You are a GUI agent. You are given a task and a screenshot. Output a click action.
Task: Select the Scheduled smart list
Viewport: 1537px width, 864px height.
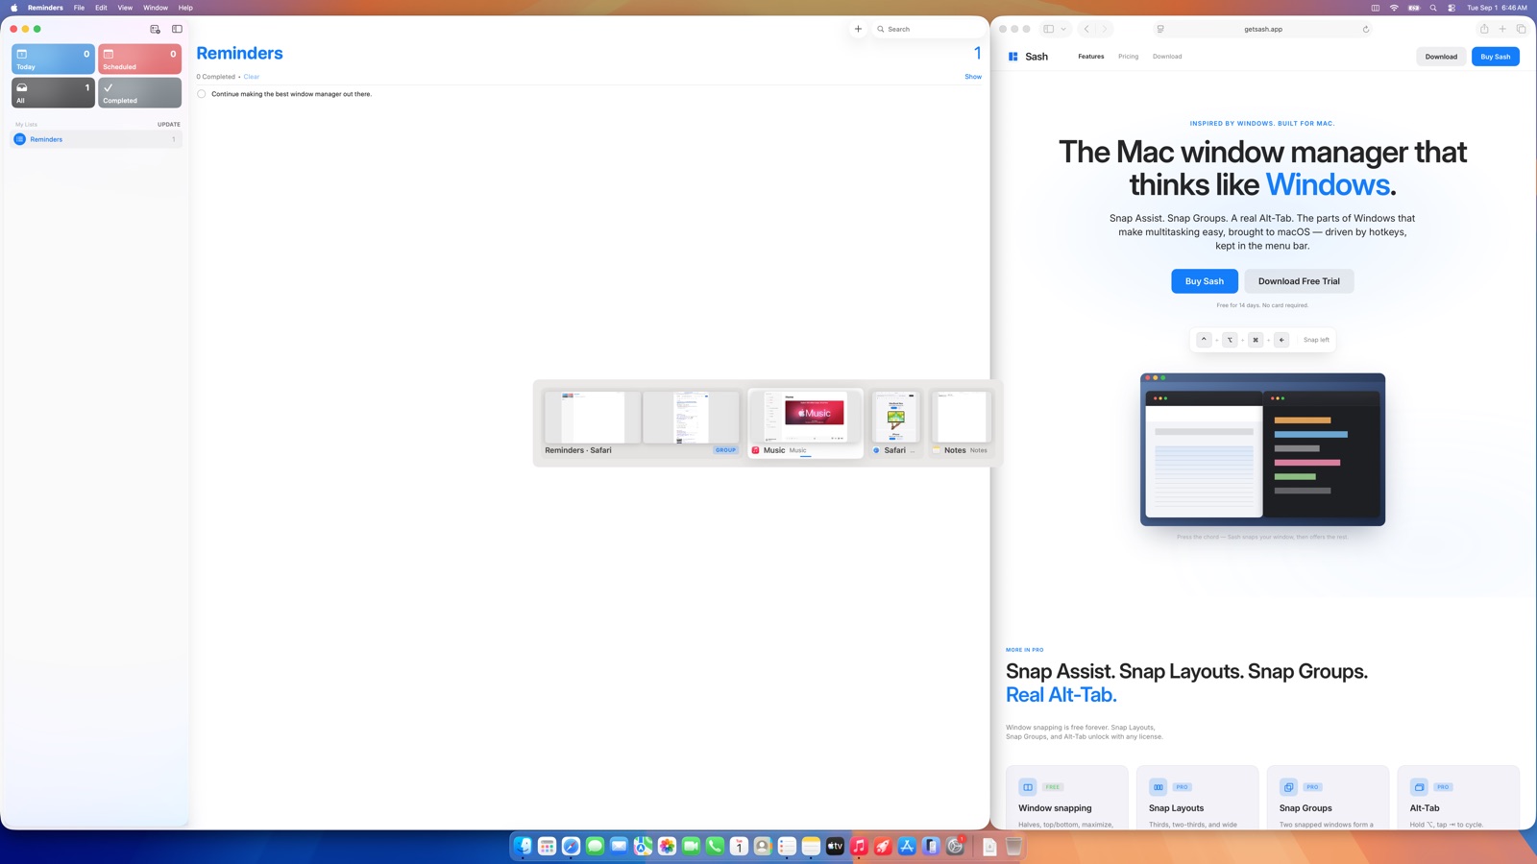(139, 59)
